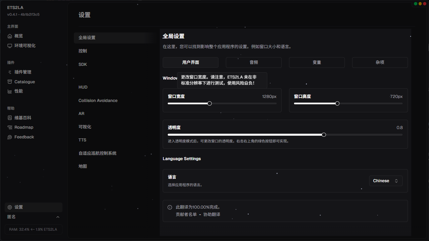The height and width of the screenshot is (241, 429).
Task: Open the 贡献者名单 link
Action: [x=186, y=215]
